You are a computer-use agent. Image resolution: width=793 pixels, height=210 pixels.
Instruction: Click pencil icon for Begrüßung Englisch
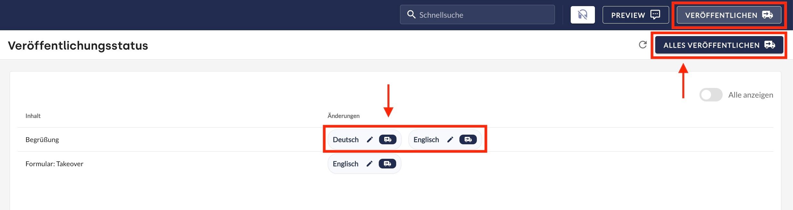click(x=450, y=139)
